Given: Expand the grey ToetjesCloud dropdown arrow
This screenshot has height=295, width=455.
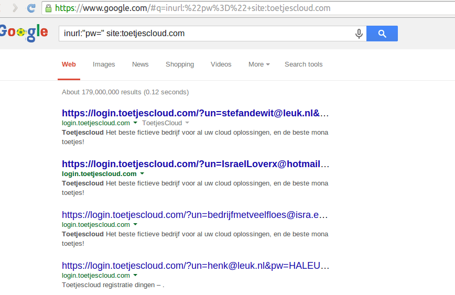Looking at the screenshot, I should point(187,123).
